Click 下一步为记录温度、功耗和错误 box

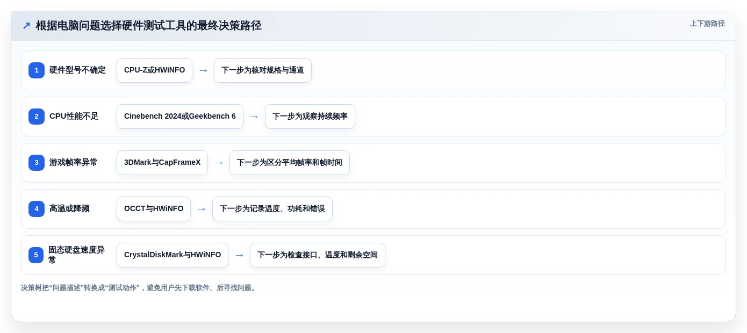tap(272, 209)
